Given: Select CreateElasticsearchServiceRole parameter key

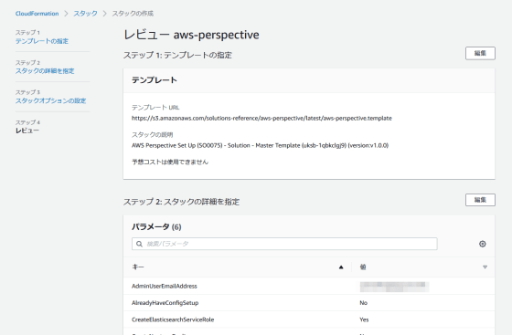Looking at the screenshot, I should point(173,319).
